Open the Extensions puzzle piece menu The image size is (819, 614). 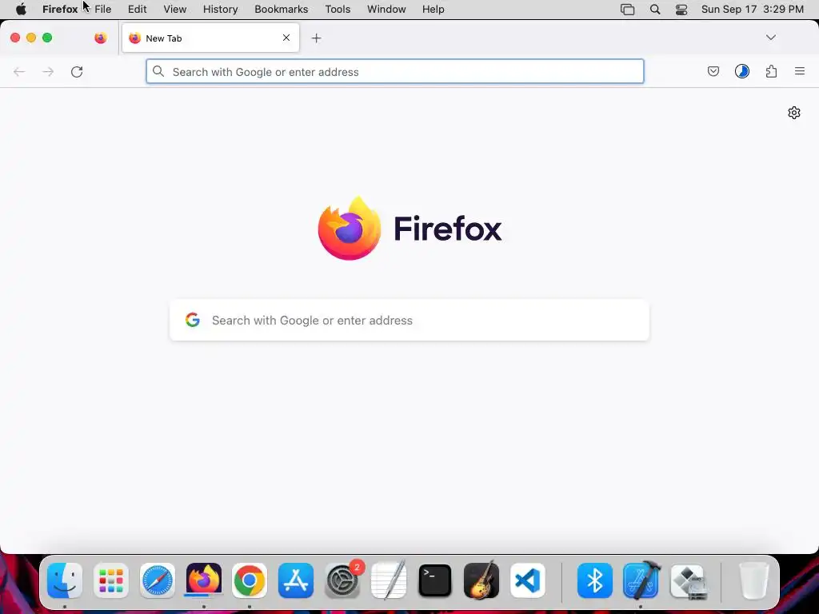771,71
